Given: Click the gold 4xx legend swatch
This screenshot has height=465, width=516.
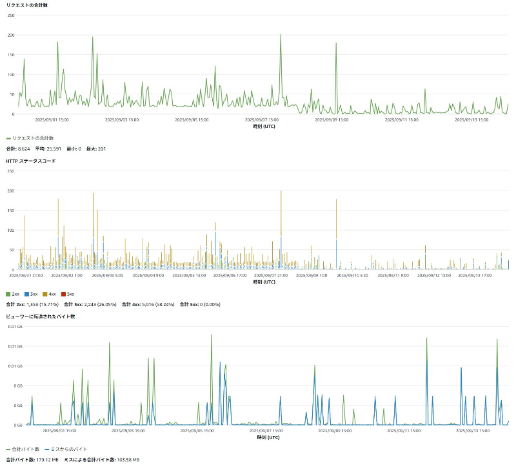Looking at the screenshot, I should coord(45,294).
